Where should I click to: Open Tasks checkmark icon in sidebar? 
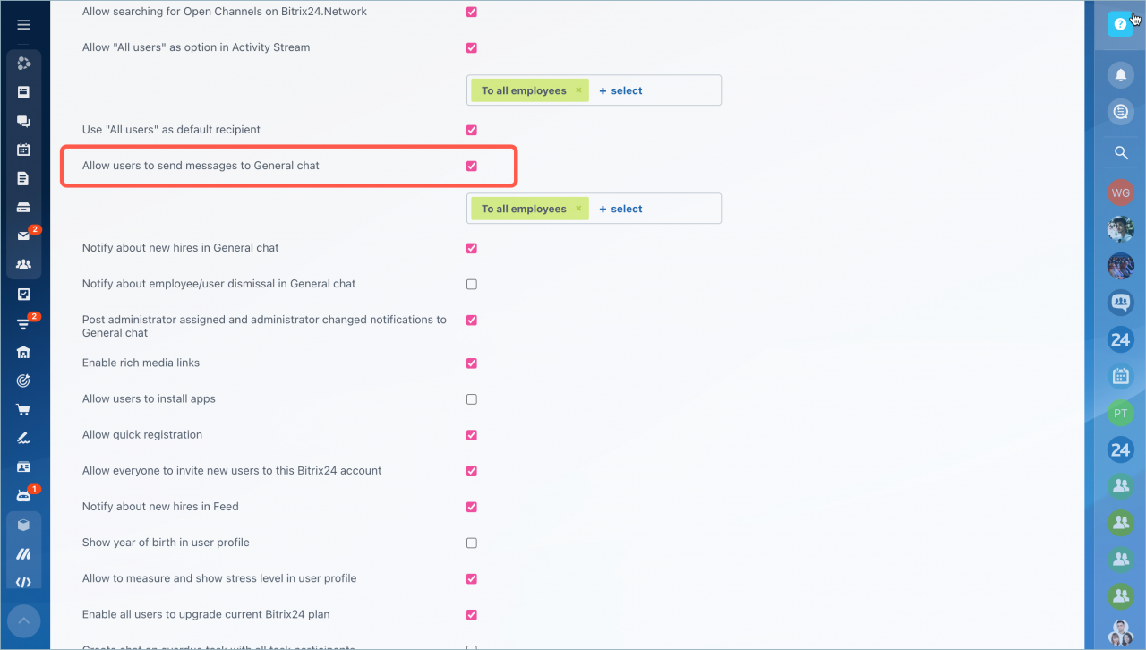(24, 294)
